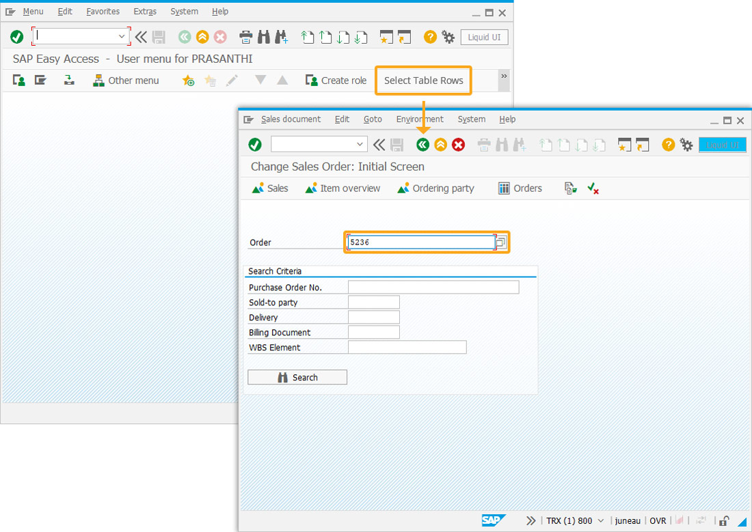The width and height of the screenshot is (752, 532).
Task: Click red Cancel icon in Change Sales Order toolbar
Action: click(459, 144)
